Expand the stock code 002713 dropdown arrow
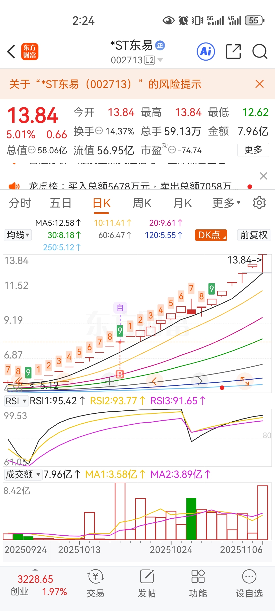Viewport: 275px width, 611px height. [x=160, y=60]
